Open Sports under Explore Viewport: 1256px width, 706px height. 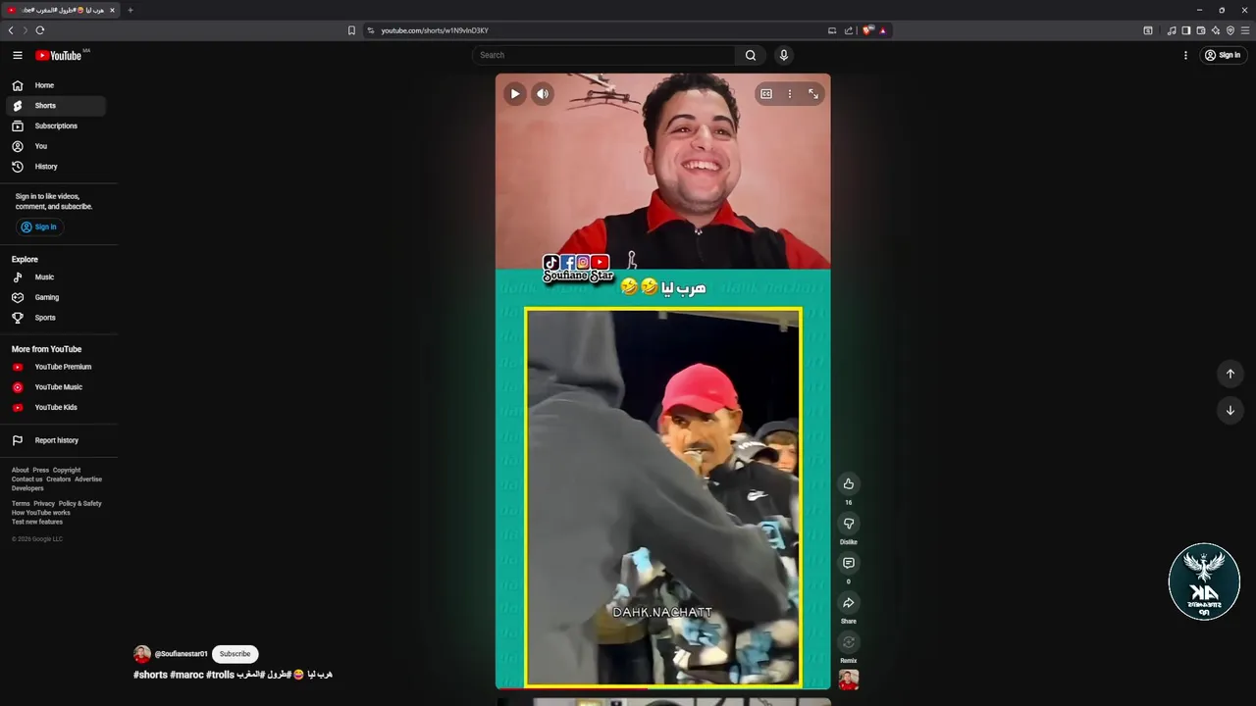click(55, 318)
